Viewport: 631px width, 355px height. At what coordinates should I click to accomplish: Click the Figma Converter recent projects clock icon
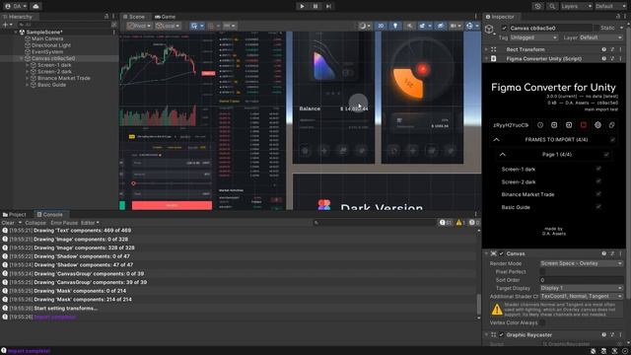point(540,125)
